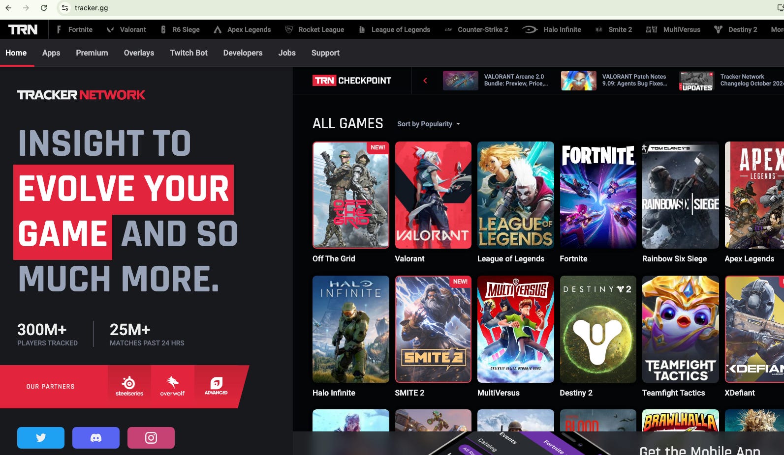Open the Apps tab
Image resolution: width=784 pixels, height=455 pixels.
51,53
